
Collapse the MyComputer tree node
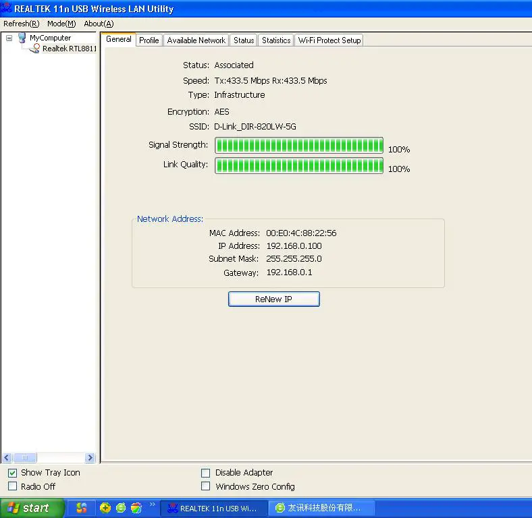9,38
